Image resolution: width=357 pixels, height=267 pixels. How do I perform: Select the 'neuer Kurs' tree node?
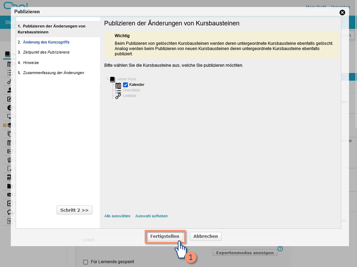127,79
